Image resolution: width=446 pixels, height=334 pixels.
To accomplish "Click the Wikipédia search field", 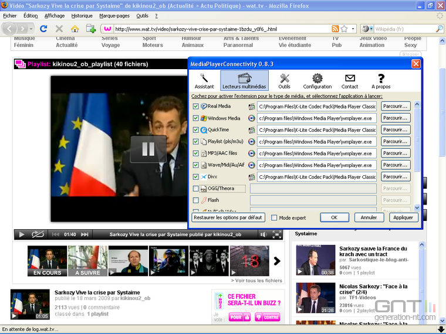I will [404, 29].
